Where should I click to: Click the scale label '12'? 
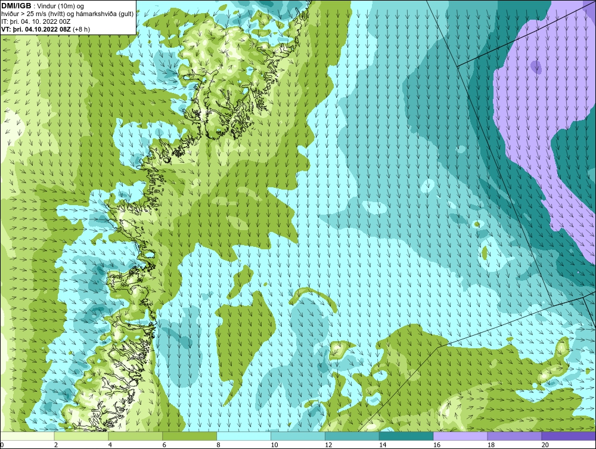(x=328, y=445)
